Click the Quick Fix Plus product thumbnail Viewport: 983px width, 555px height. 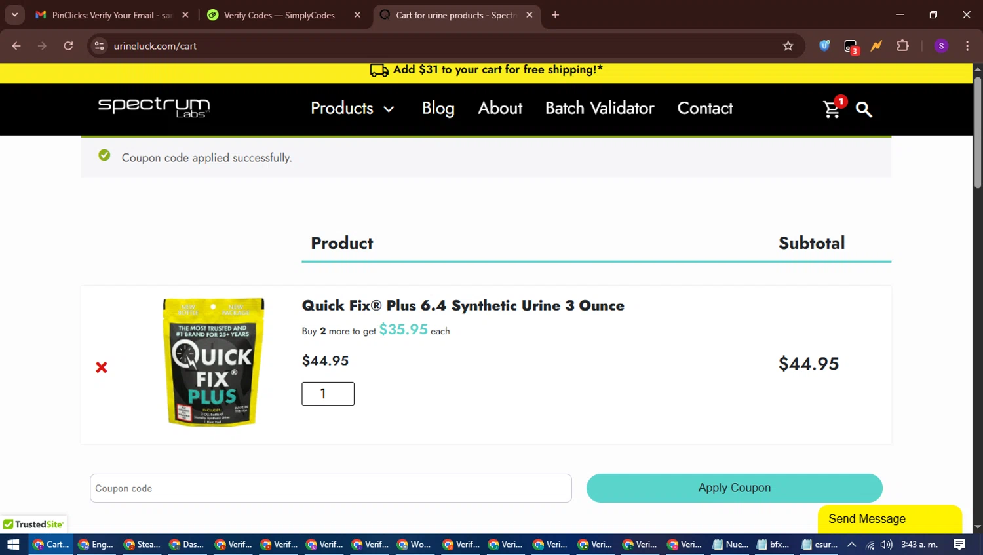tap(214, 362)
